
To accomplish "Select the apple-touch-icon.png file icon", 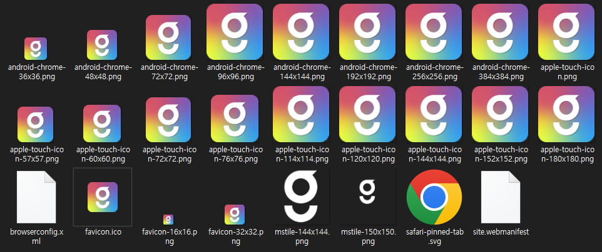I will click(x=566, y=32).
